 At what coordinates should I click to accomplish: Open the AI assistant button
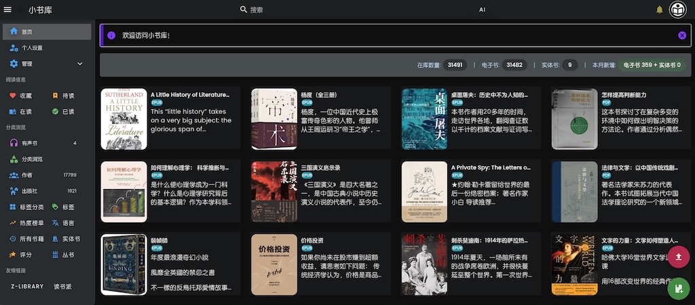coord(483,9)
